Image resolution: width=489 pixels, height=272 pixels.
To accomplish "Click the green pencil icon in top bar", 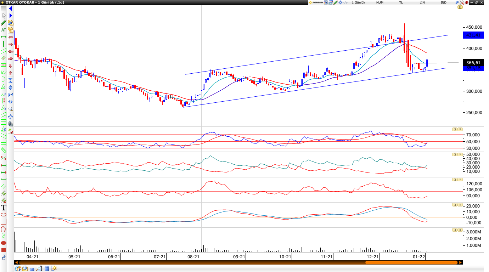I will point(336,2).
